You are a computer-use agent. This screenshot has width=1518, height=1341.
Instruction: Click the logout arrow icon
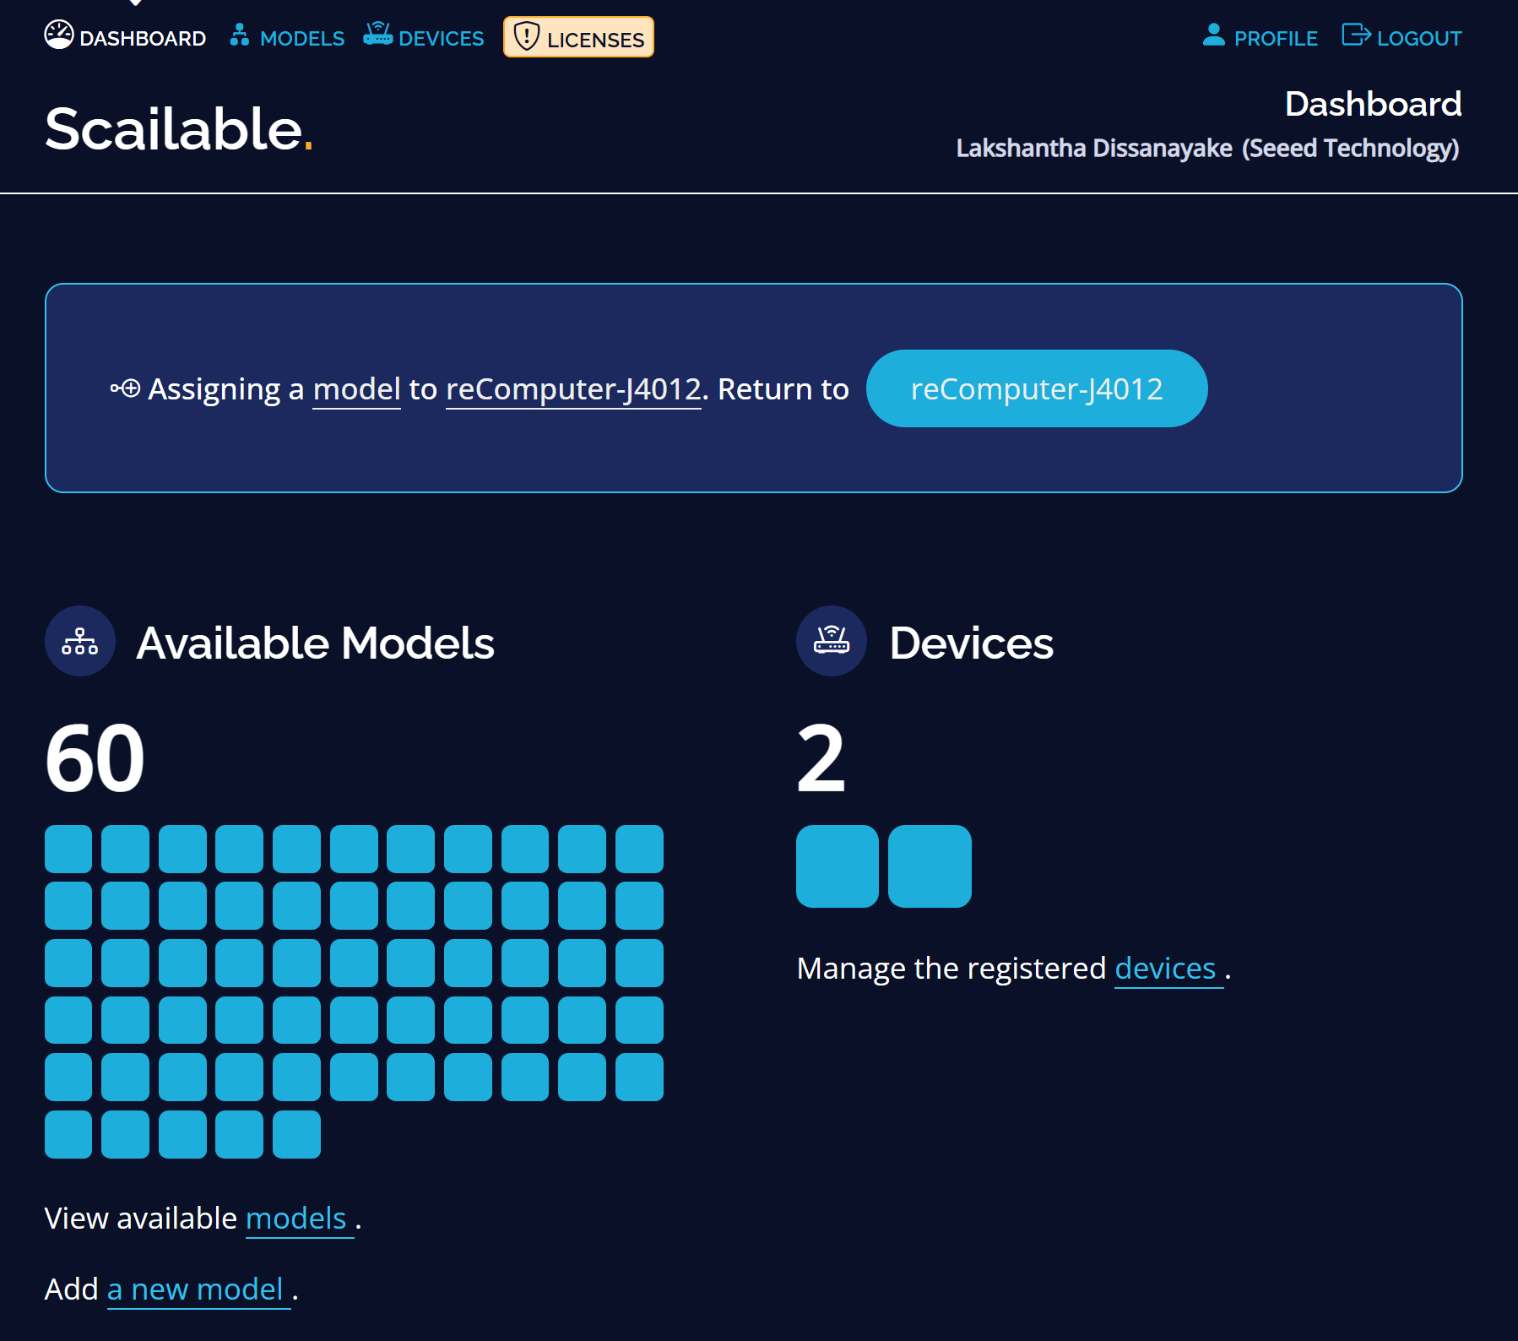(1356, 35)
